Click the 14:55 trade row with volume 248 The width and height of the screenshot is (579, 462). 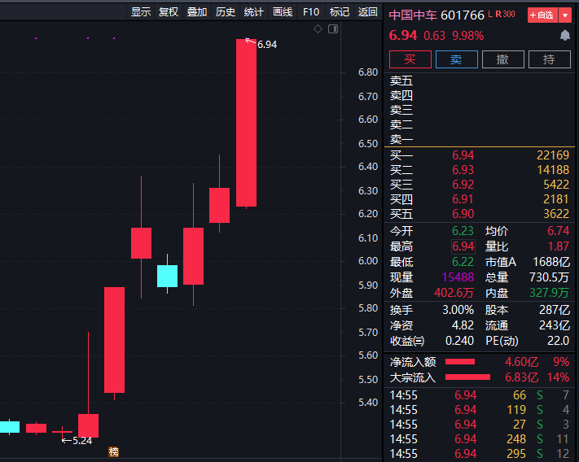480,439
